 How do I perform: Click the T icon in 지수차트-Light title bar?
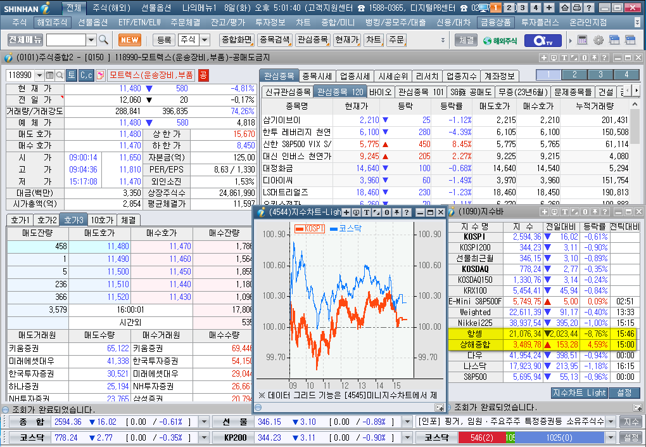pos(366,212)
